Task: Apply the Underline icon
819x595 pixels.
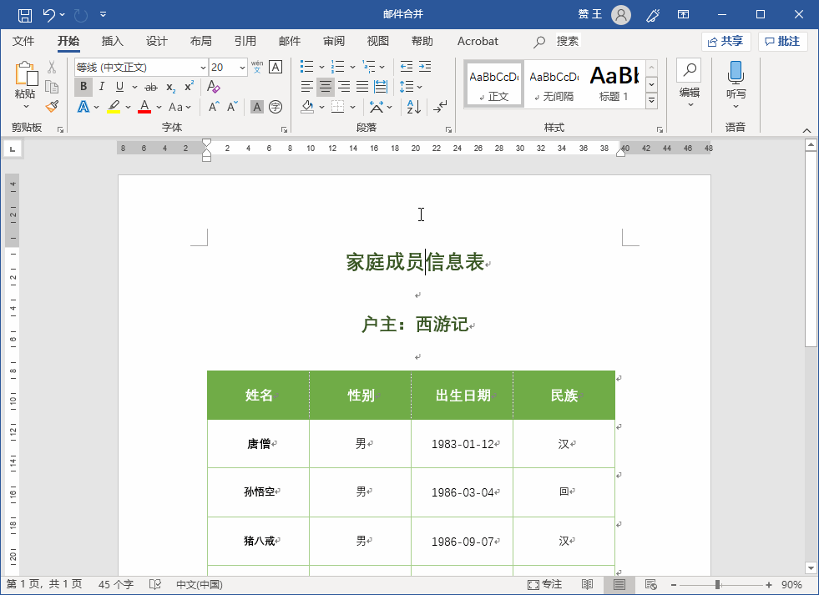Action: [x=120, y=86]
